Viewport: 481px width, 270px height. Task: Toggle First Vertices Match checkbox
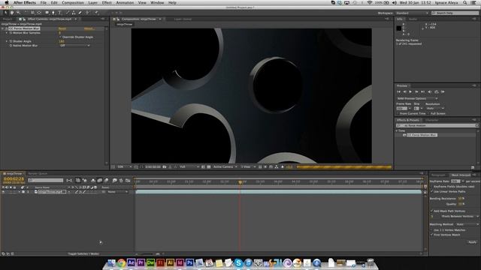[432, 235]
